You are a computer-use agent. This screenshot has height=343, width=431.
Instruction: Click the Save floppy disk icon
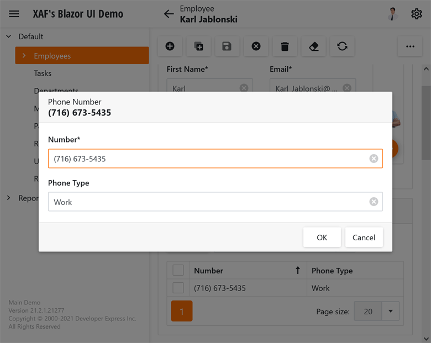(227, 46)
